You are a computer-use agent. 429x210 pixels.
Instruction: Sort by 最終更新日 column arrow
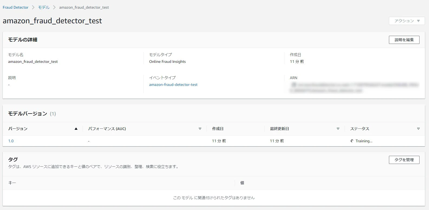pos(338,129)
